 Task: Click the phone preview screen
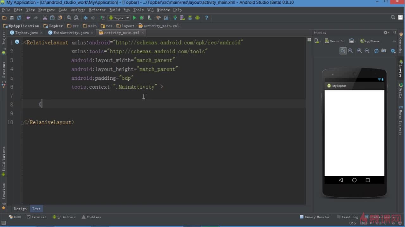click(354, 133)
